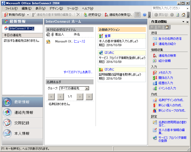Click the next page button in 名刺ホルダ
This screenshot has width=191, height=152.
80,97
